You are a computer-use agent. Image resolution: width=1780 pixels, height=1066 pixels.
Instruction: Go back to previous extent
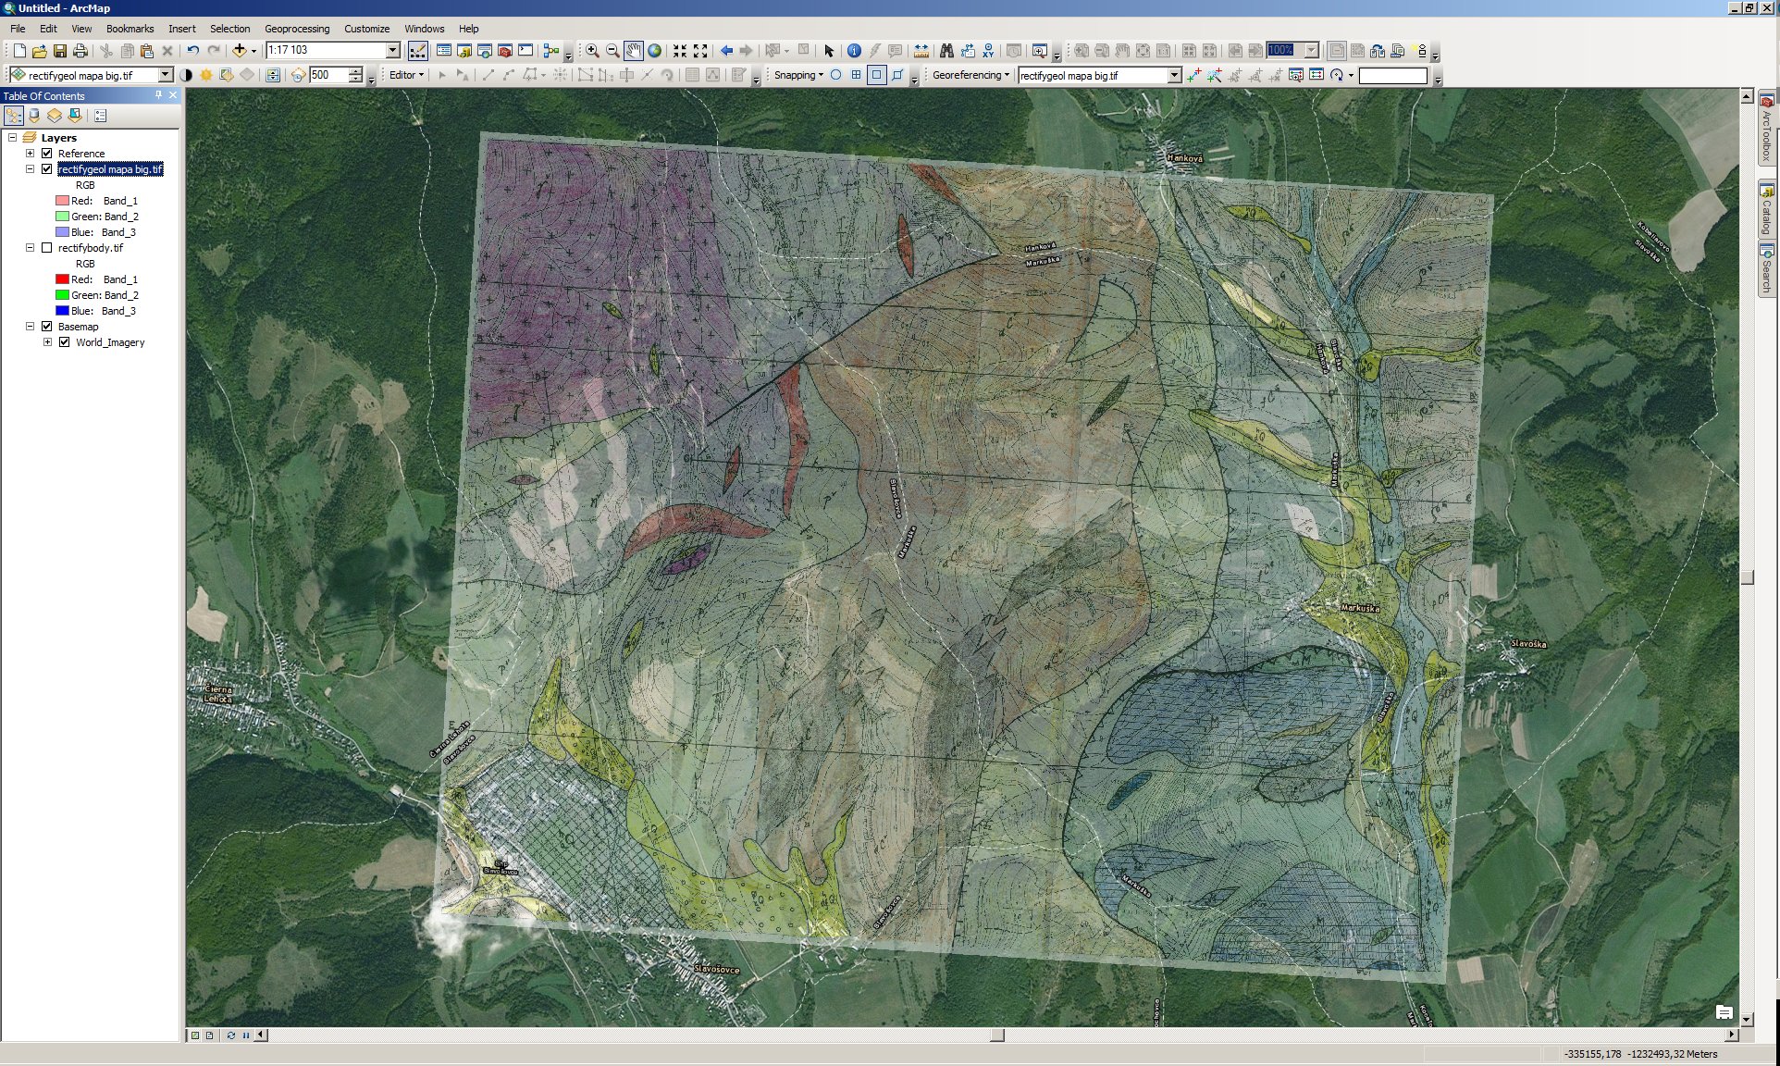[726, 51]
